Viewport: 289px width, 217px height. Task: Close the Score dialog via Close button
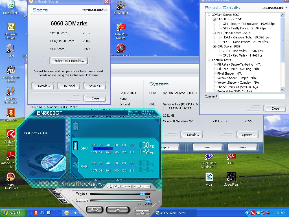pyautogui.click(x=95, y=98)
